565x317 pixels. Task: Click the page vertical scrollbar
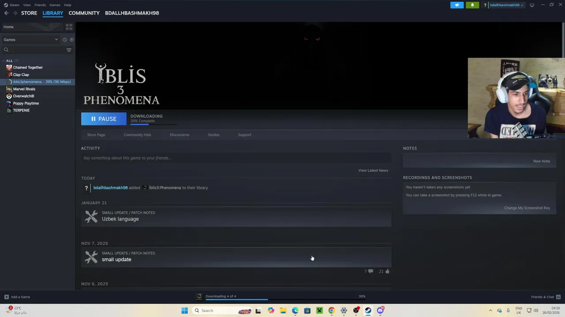point(562,40)
